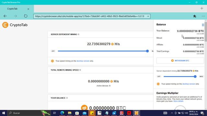Click the volume speaker tray icon

point(186,113)
